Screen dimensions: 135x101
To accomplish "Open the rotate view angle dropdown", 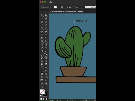I will pos(67,100).
